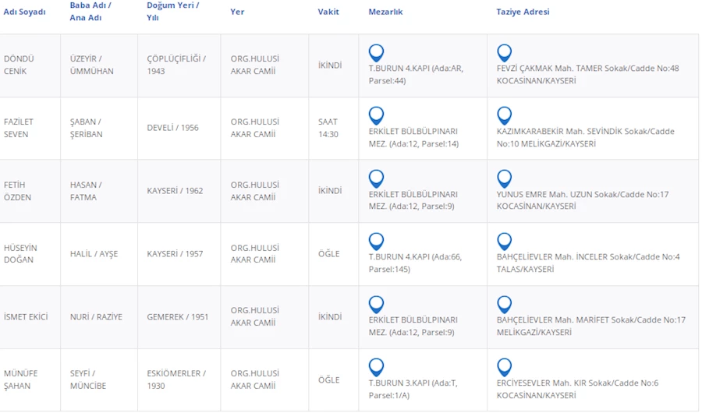
Task: Open condolence address pin for İSMET EKİCİ
Action: tap(504, 305)
